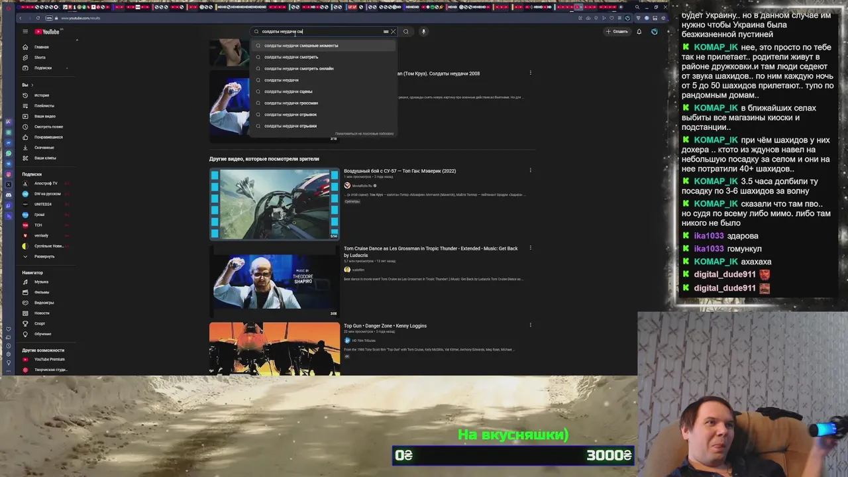Open title Tom Cruise Dance as Les Grossman

click(431, 252)
